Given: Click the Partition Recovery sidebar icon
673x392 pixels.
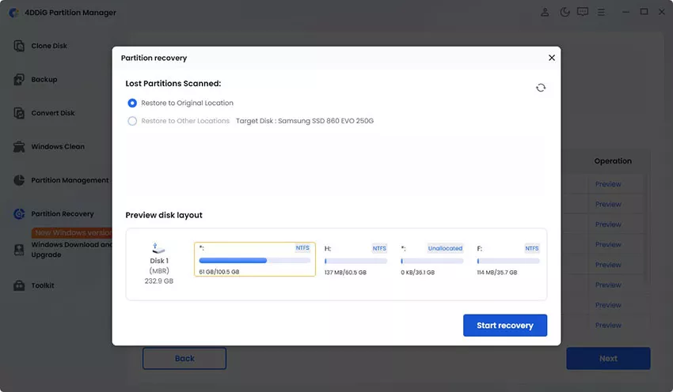Looking at the screenshot, I should [x=19, y=213].
